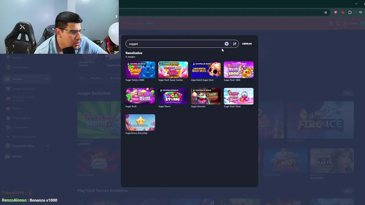The height and width of the screenshot is (205, 365).
Task: Launch the Sugar Monster game tile
Action: coord(206,96)
